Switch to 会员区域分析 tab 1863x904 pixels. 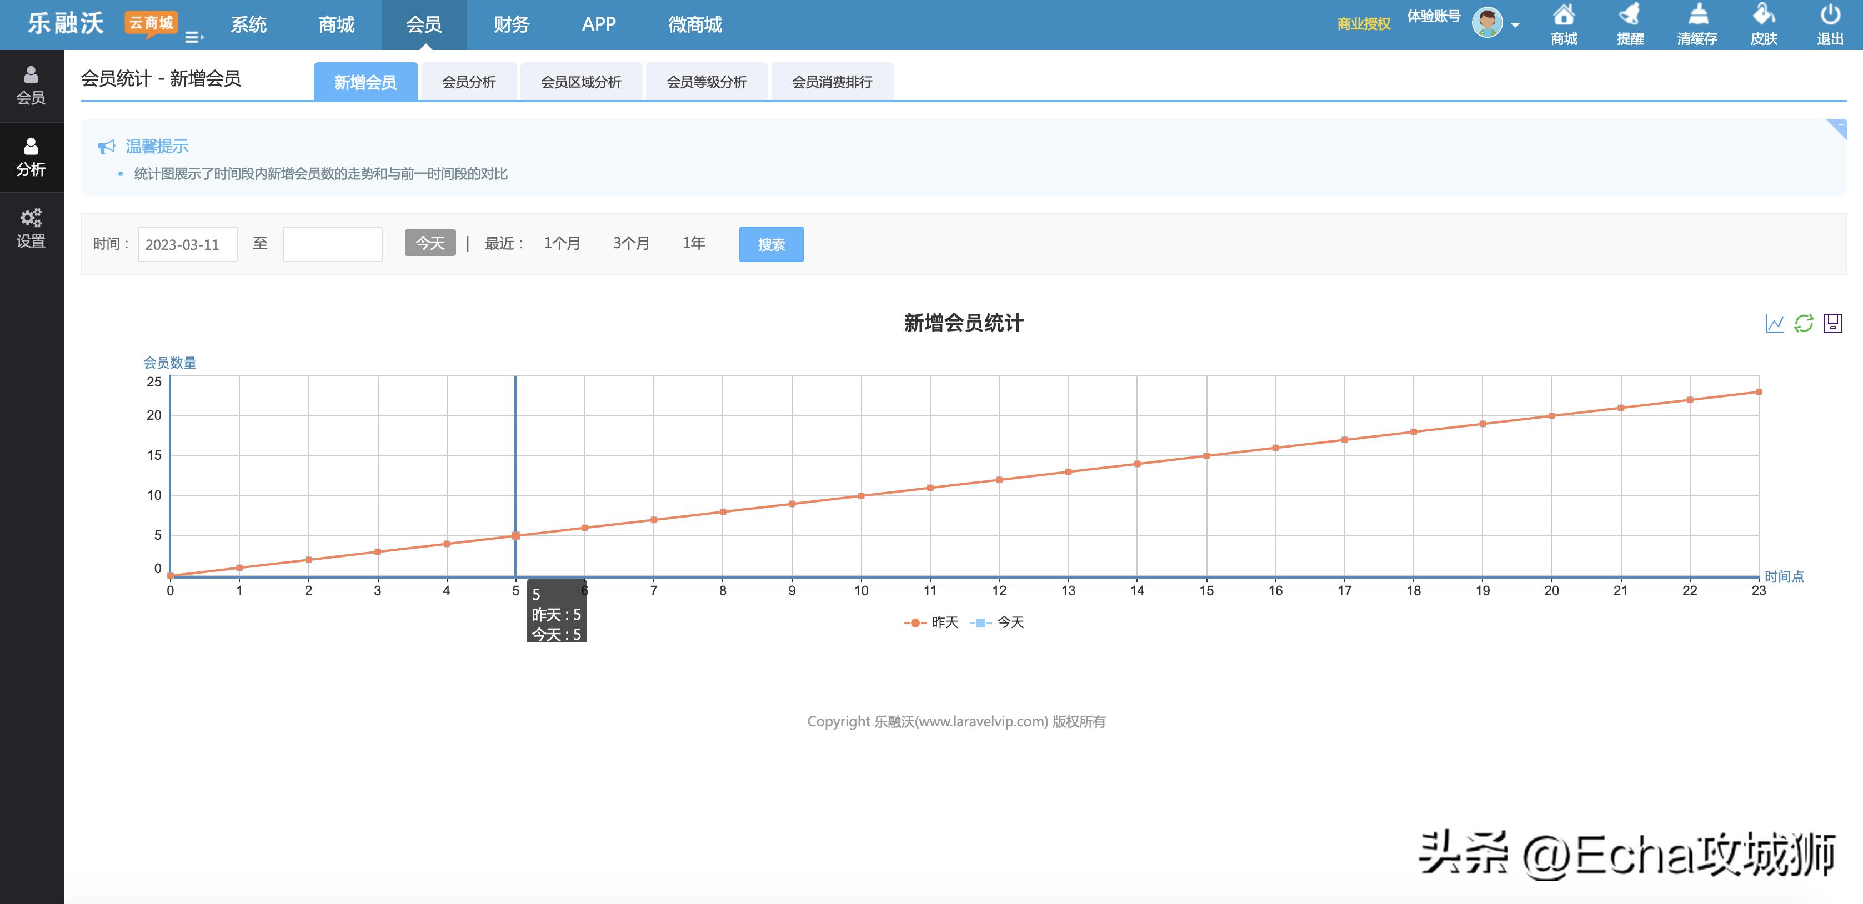(581, 82)
